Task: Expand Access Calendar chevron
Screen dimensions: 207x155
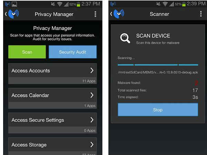Action: click(92, 95)
